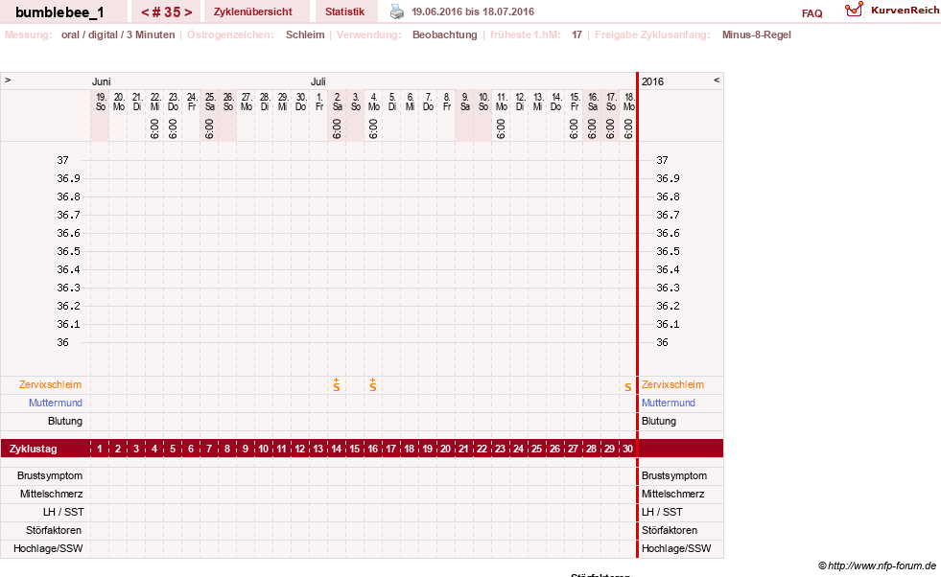
Task: Click the 6:00 time under 15. Fr
Action: 574,129
